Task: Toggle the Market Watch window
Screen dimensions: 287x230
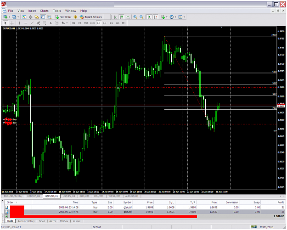Action: click(24, 17)
